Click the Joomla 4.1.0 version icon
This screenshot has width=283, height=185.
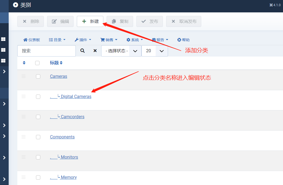coord(271,5)
